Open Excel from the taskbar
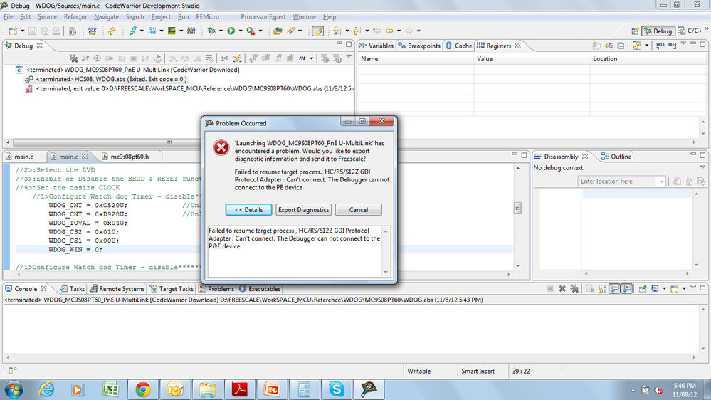This screenshot has width=711, height=400. click(x=110, y=389)
